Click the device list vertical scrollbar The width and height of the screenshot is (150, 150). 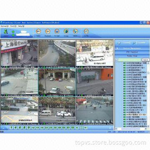[148, 95]
